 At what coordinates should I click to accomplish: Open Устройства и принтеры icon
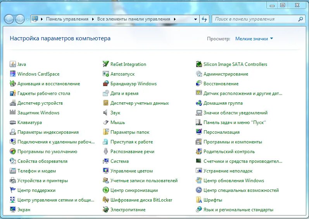coord(13,180)
